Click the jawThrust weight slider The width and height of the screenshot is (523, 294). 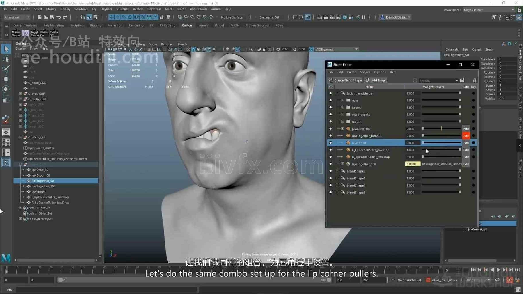[441, 143]
